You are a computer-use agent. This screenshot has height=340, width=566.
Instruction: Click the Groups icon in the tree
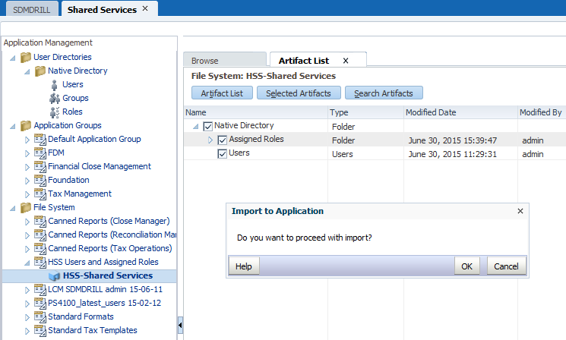point(54,98)
